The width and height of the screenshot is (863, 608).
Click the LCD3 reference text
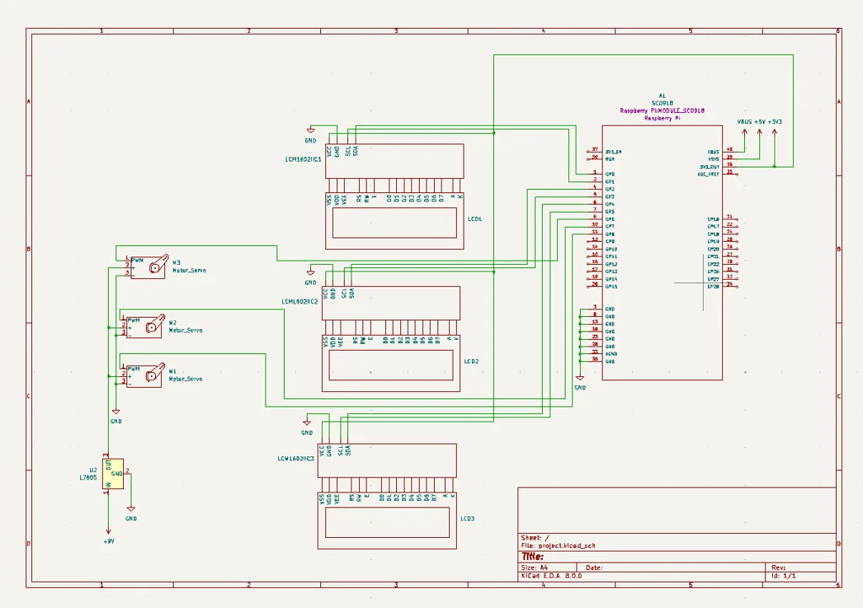click(467, 519)
